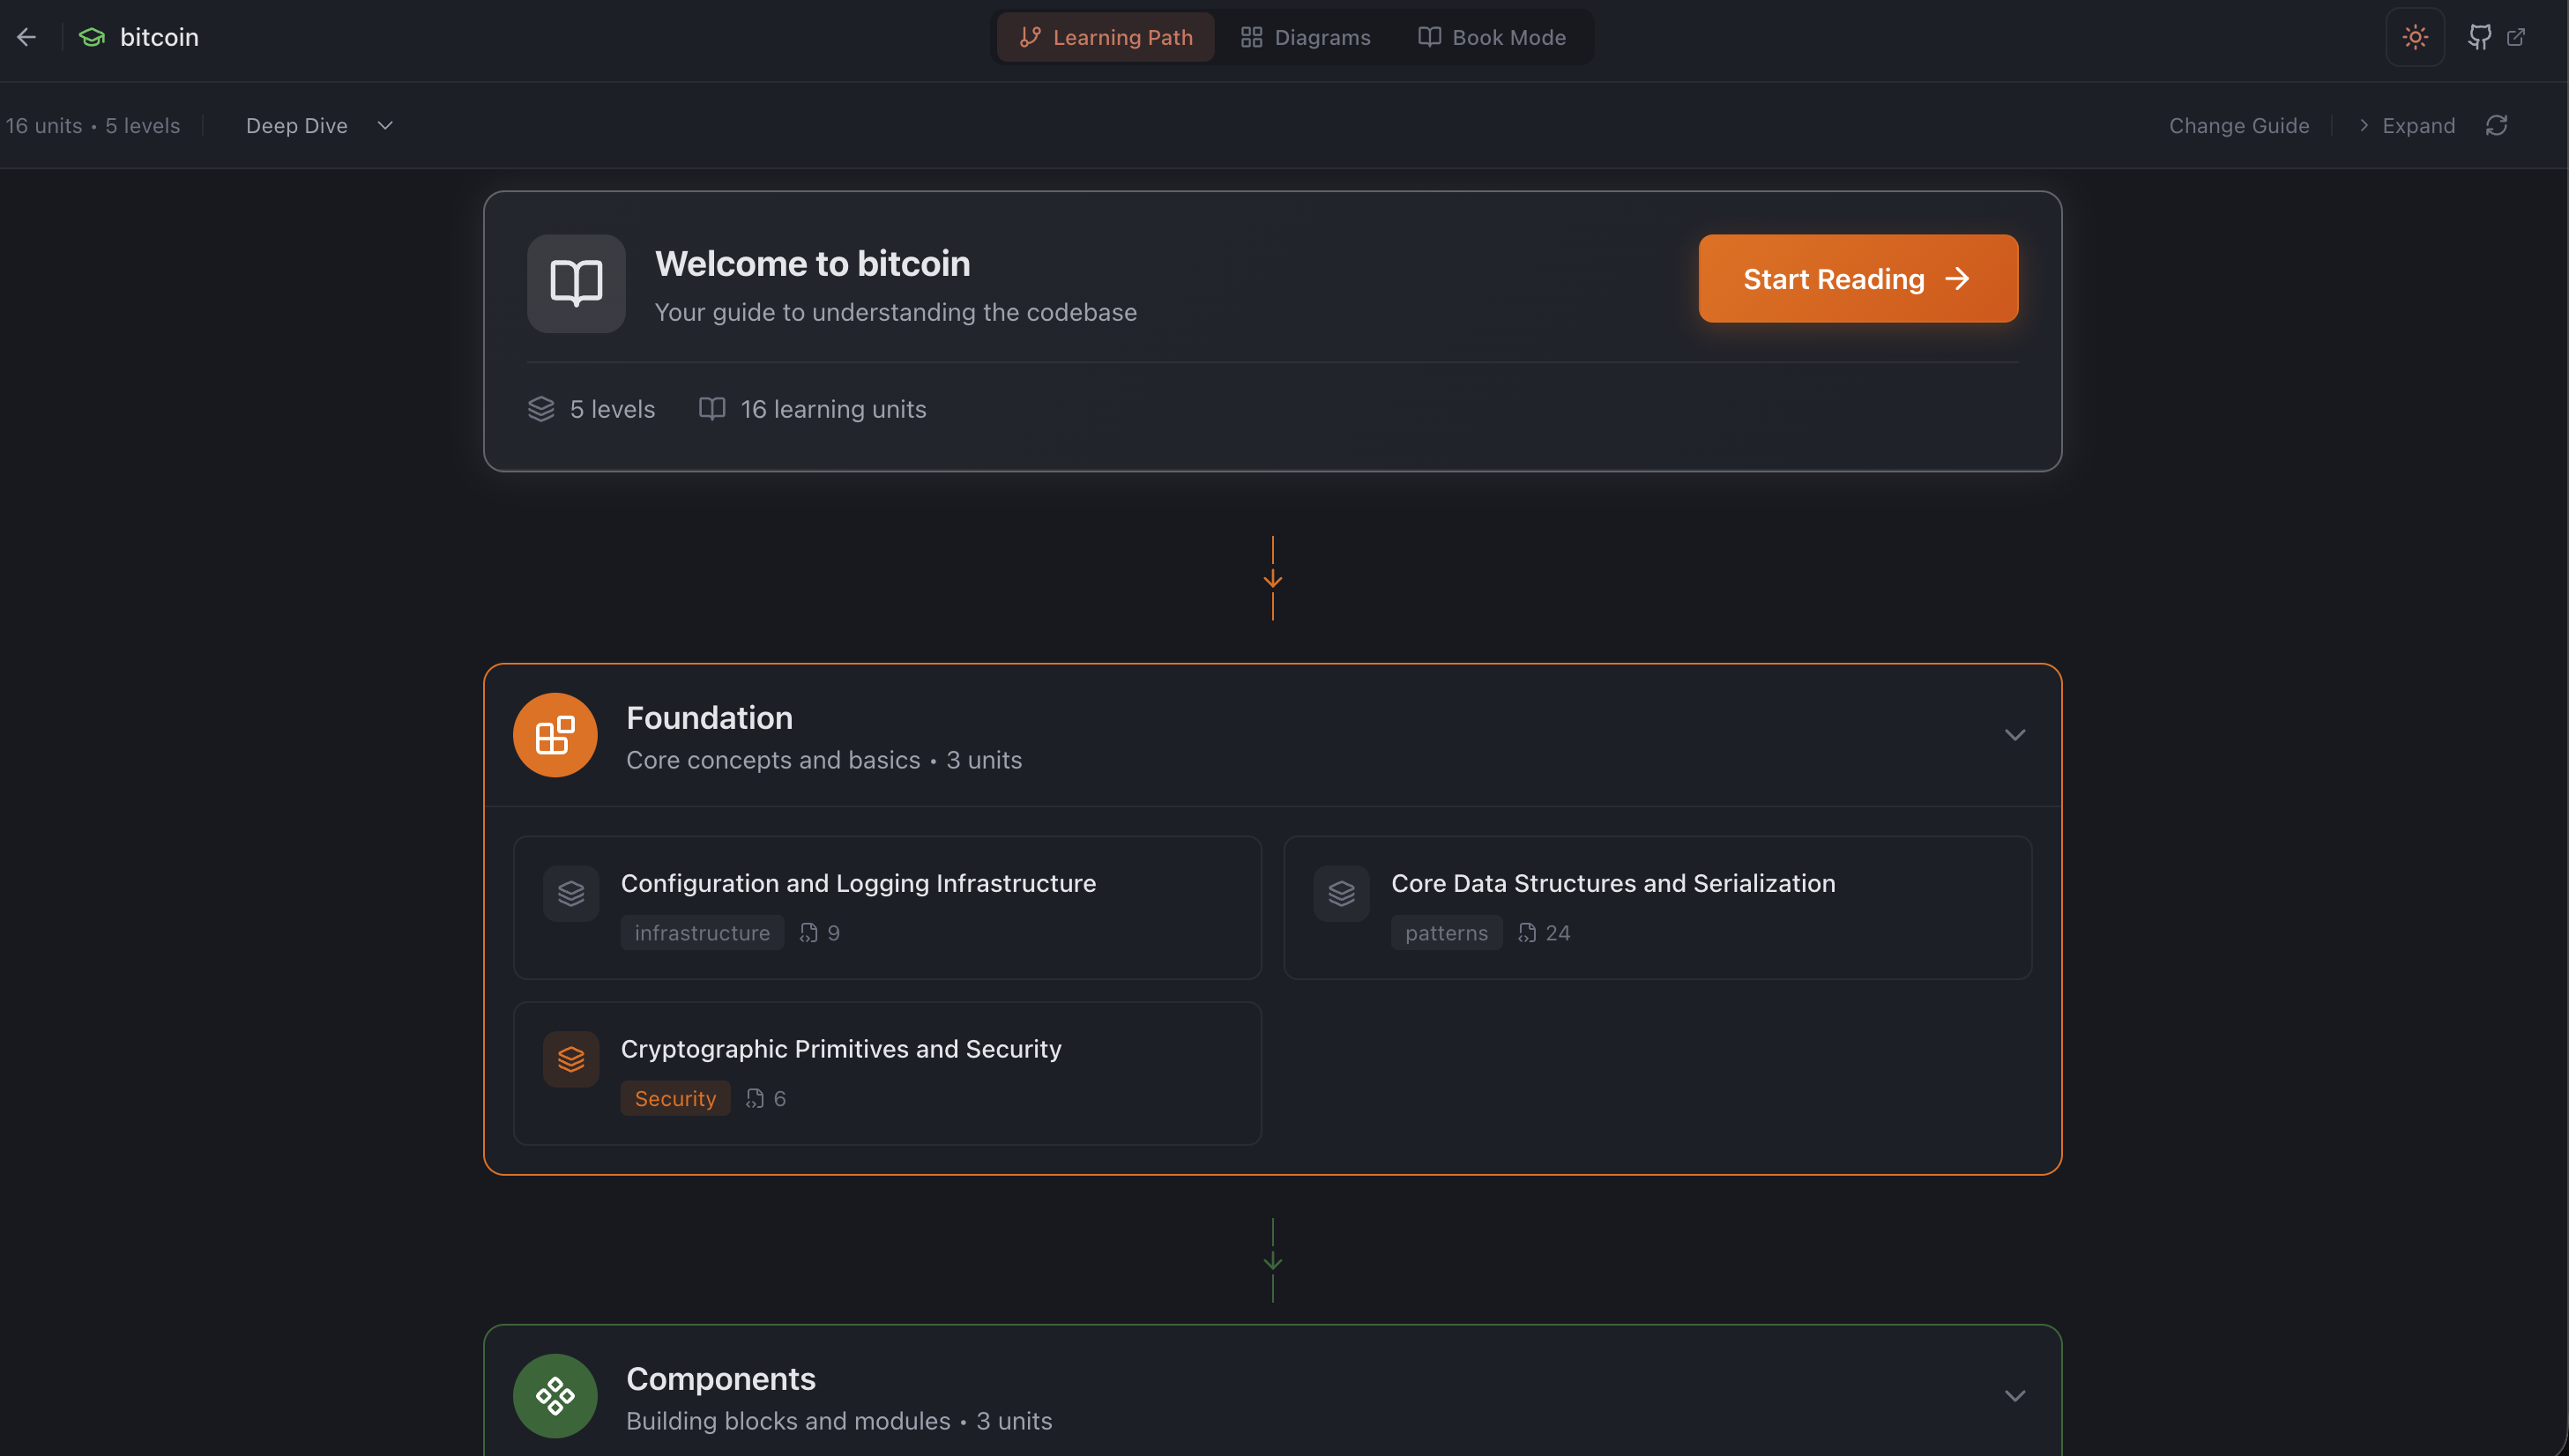Select the Learning Path tab
Screen dimensions: 2569x1456
[1105, 37]
